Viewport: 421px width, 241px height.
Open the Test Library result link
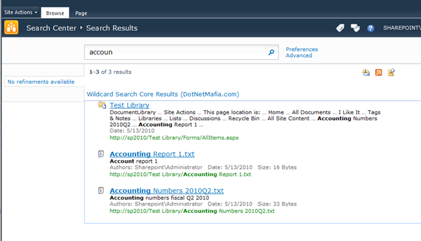(130, 105)
